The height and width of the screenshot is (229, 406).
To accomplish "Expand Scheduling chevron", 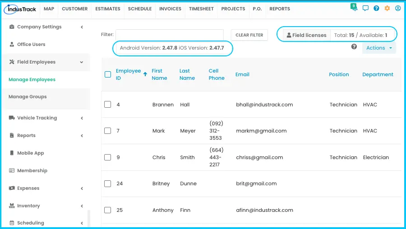I will [x=82, y=223].
